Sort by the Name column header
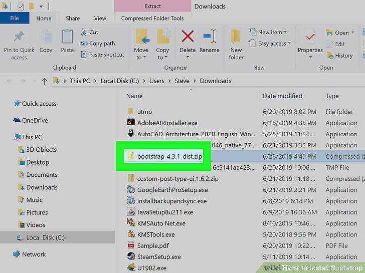 pos(134,96)
